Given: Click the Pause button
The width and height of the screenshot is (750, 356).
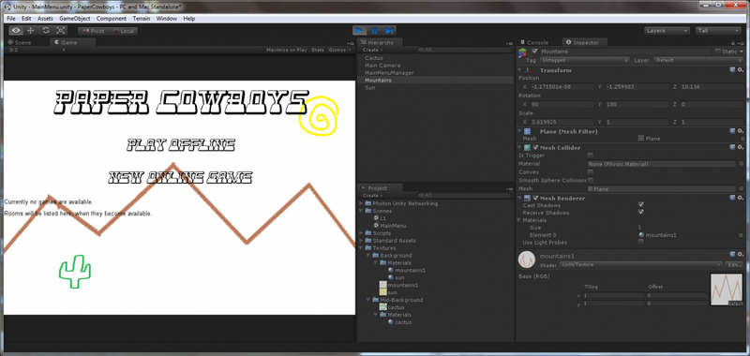Looking at the screenshot, I should pos(374,31).
